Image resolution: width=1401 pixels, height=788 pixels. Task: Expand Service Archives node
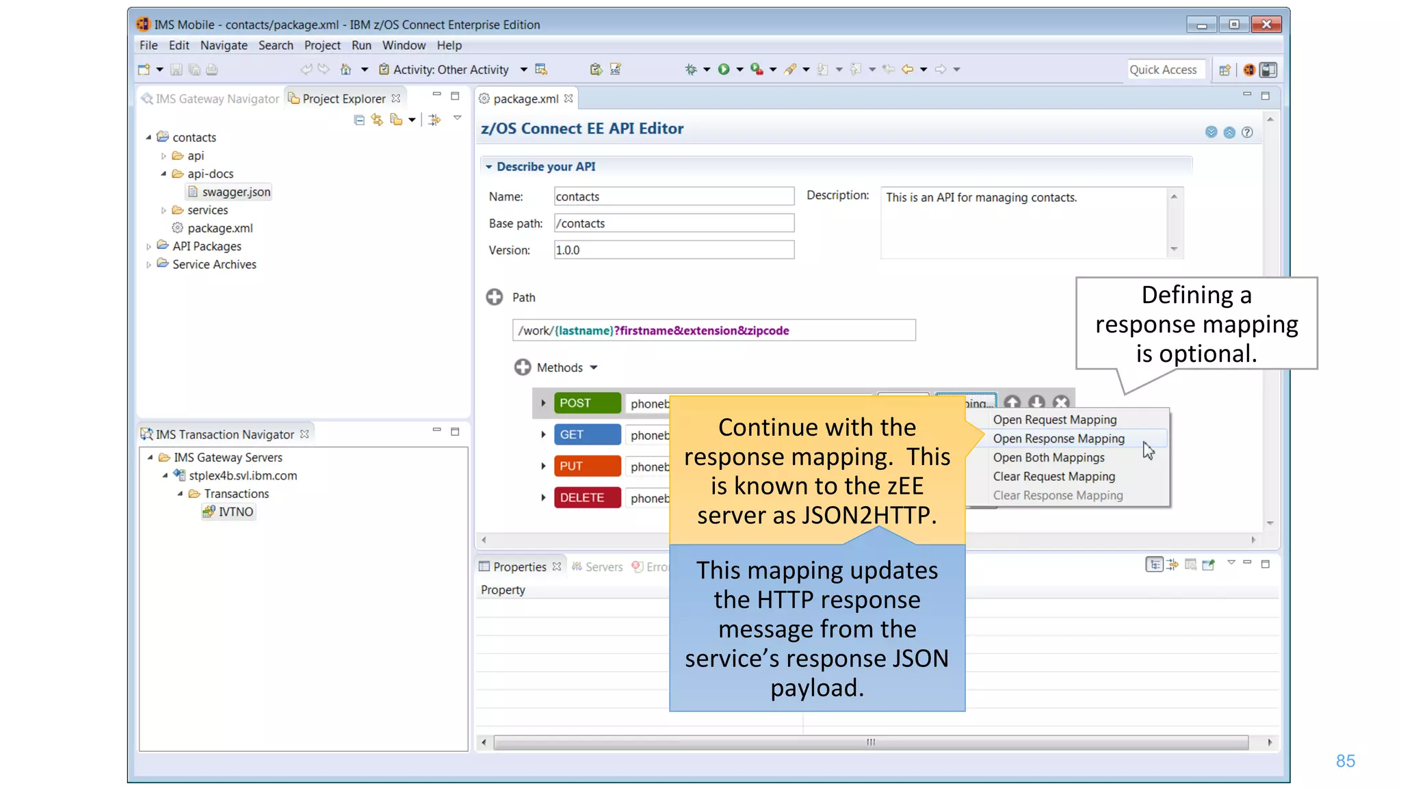pos(148,265)
